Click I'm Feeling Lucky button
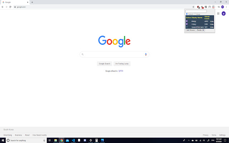This screenshot has height=143, width=229. pos(122,64)
